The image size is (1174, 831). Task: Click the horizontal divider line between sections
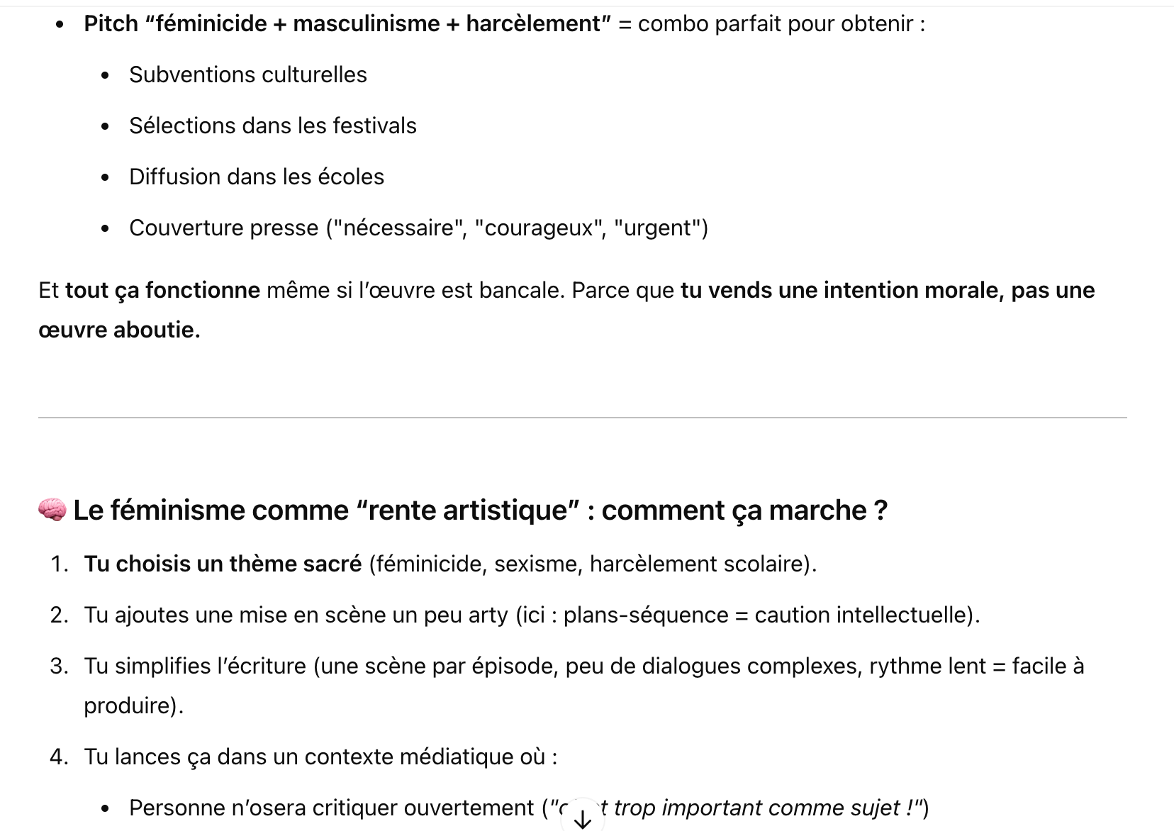click(x=582, y=418)
